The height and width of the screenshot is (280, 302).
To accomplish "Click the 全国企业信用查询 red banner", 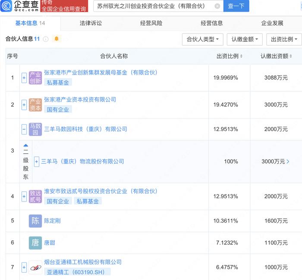I will [x=64, y=6].
